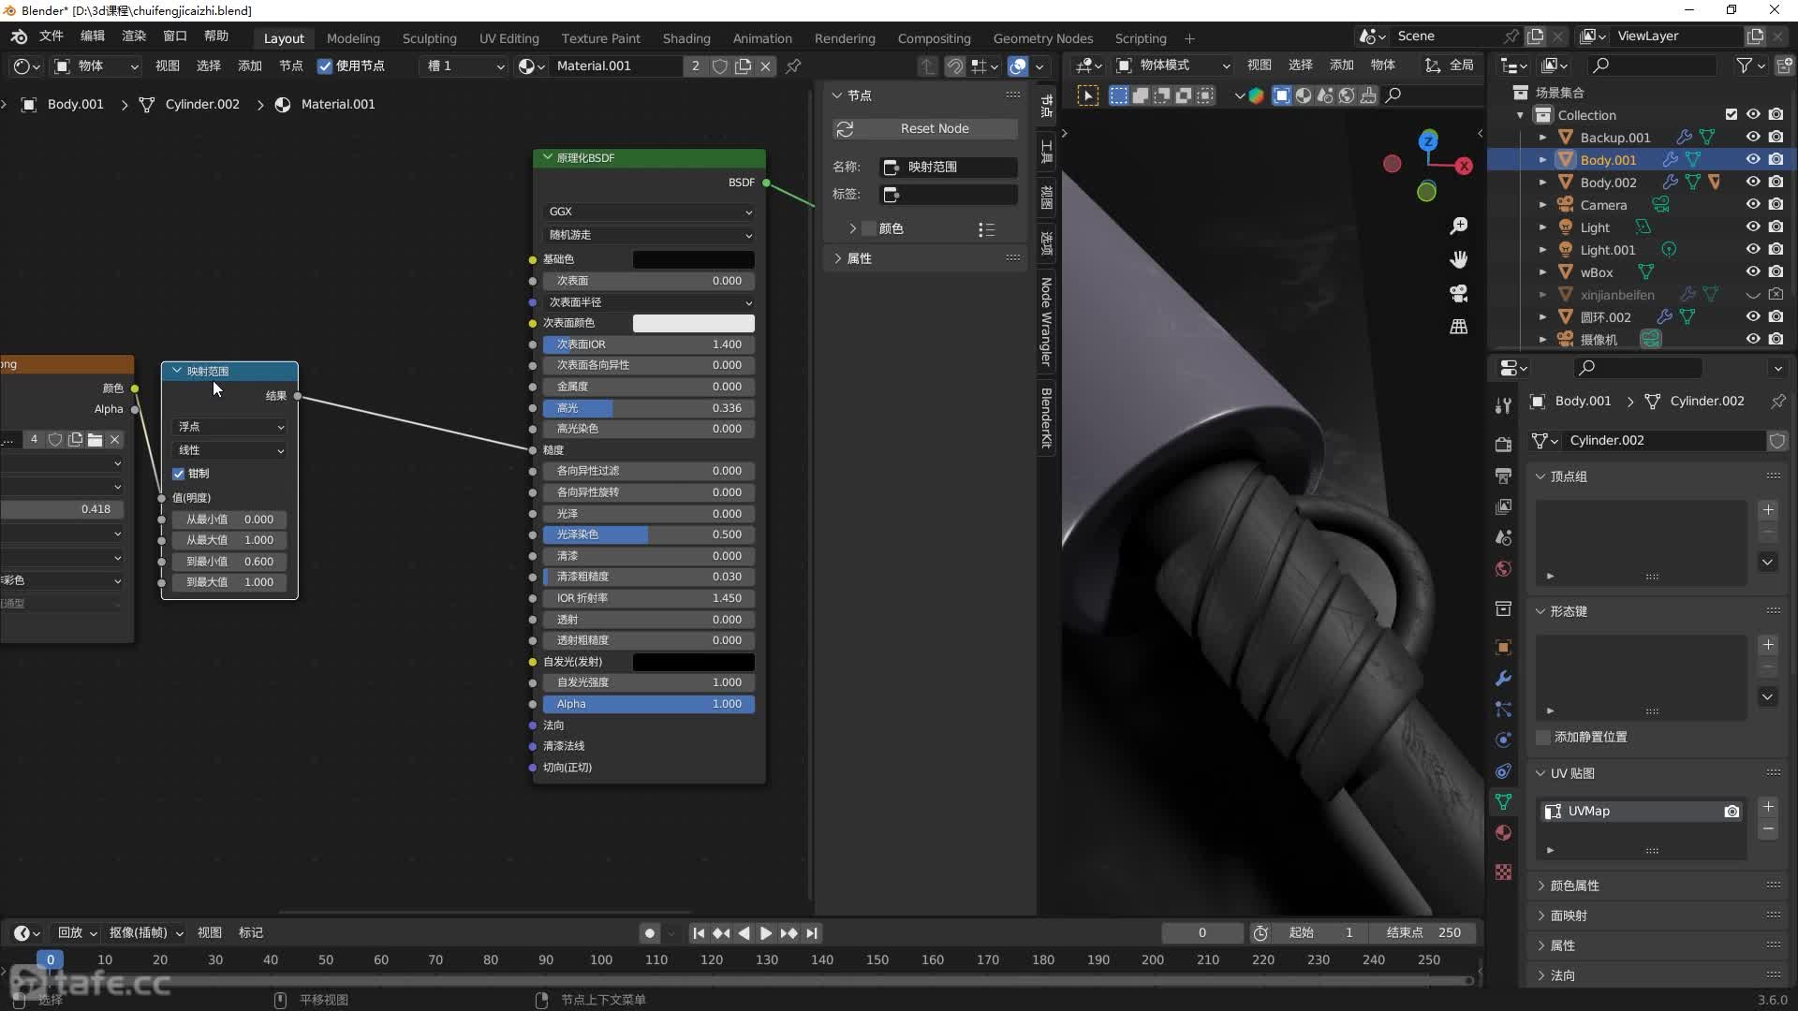Hide Body.001 using its eye icon

tap(1753, 159)
